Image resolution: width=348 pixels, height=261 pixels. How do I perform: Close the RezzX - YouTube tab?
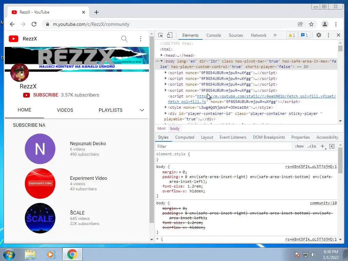coord(84,12)
